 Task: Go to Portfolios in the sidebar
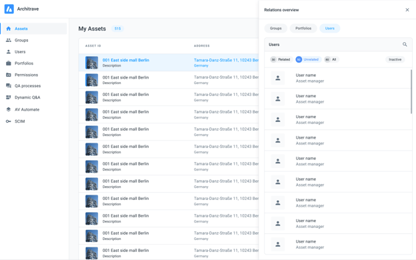pos(24,63)
